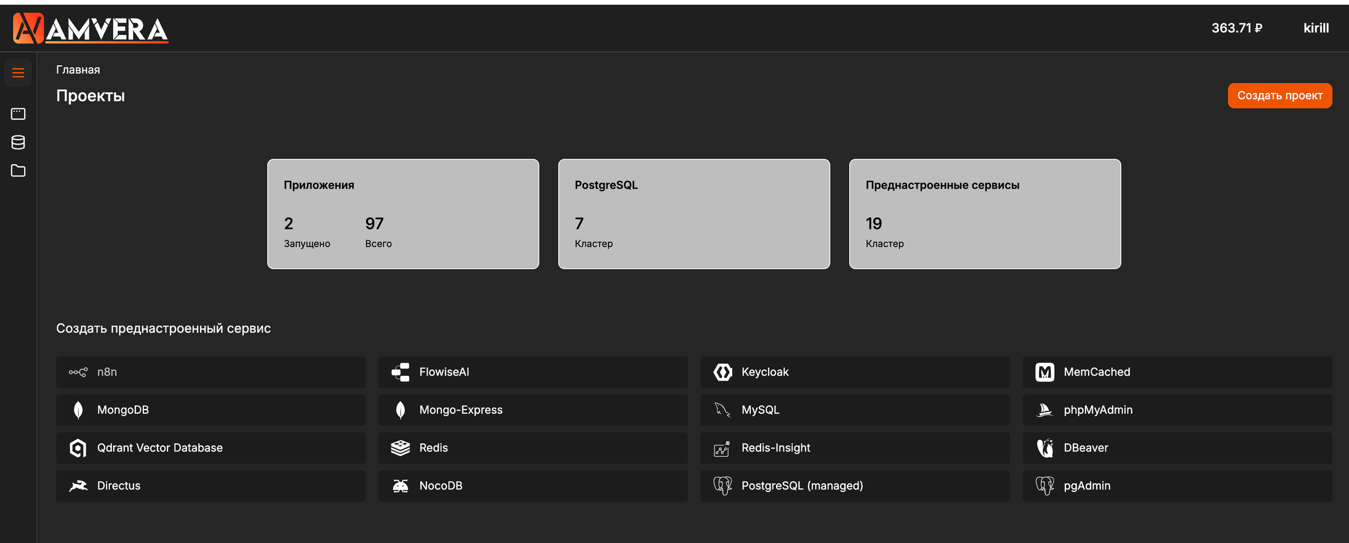Open the applications window icon in sidebar
This screenshot has width=1349, height=543.
[x=18, y=114]
